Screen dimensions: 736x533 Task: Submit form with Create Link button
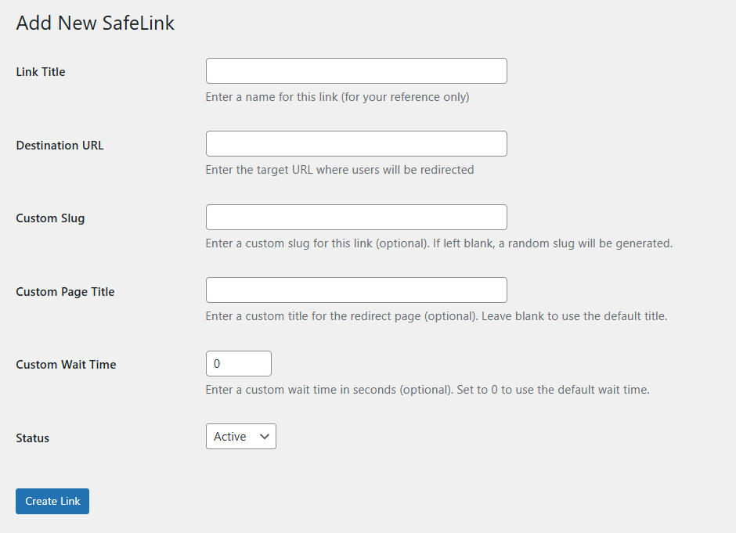tap(52, 501)
